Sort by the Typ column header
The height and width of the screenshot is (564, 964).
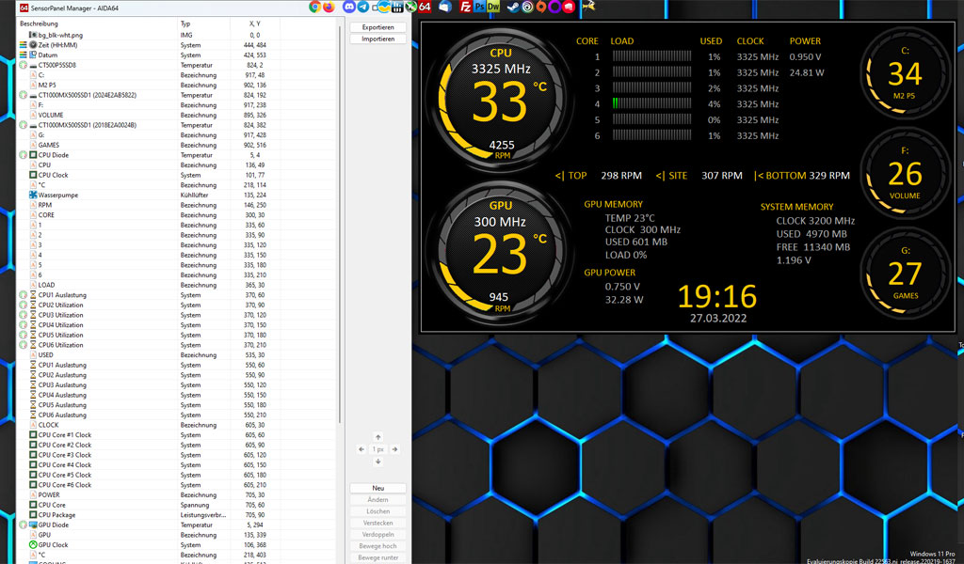203,23
